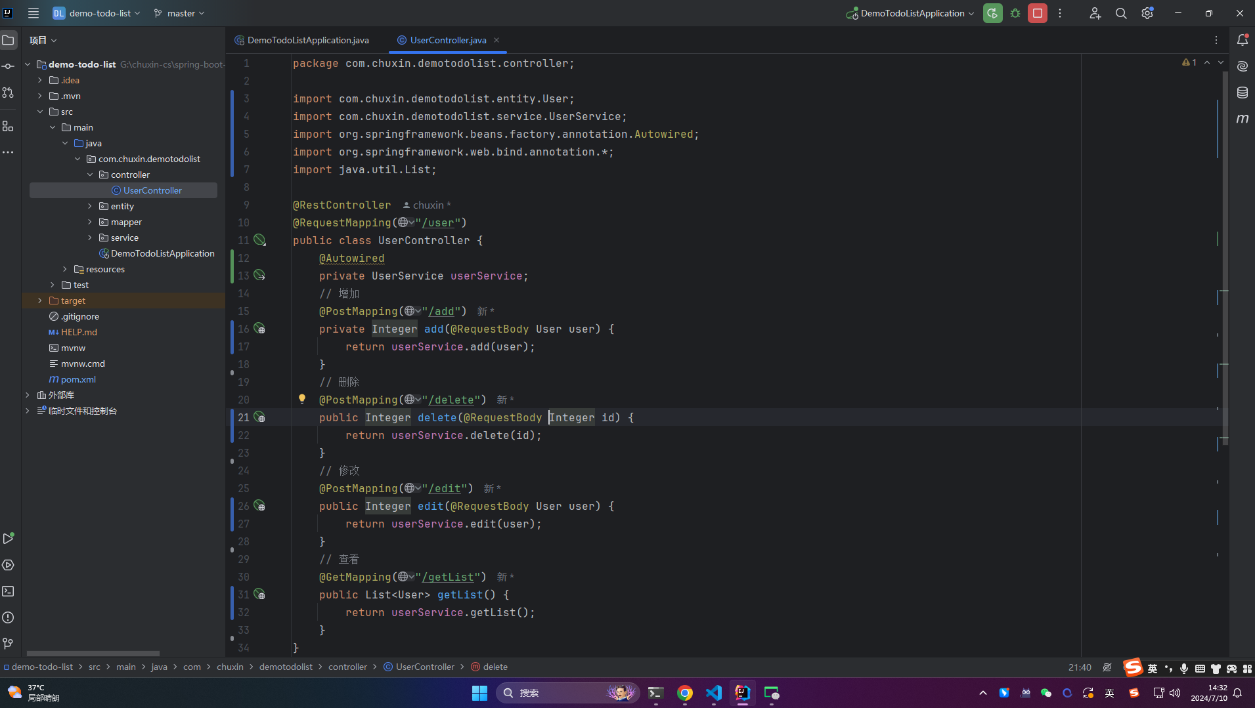Click the project panel horizontal scrollbar
The height and width of the screenshot is (708, 1255).
(93, 654)
